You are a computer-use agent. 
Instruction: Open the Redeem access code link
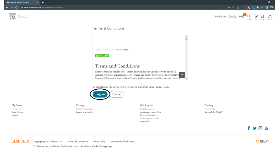coord(85,109)
